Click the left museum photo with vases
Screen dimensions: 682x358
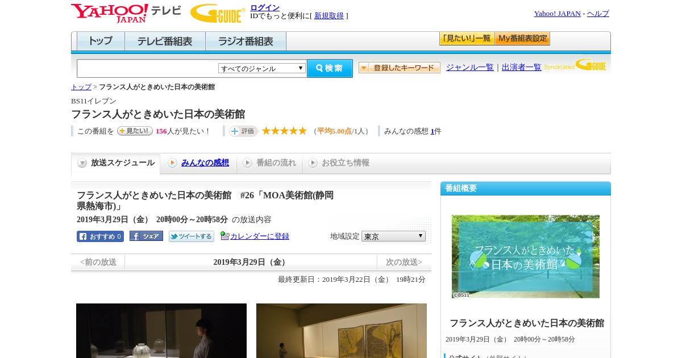coord(161,331)
